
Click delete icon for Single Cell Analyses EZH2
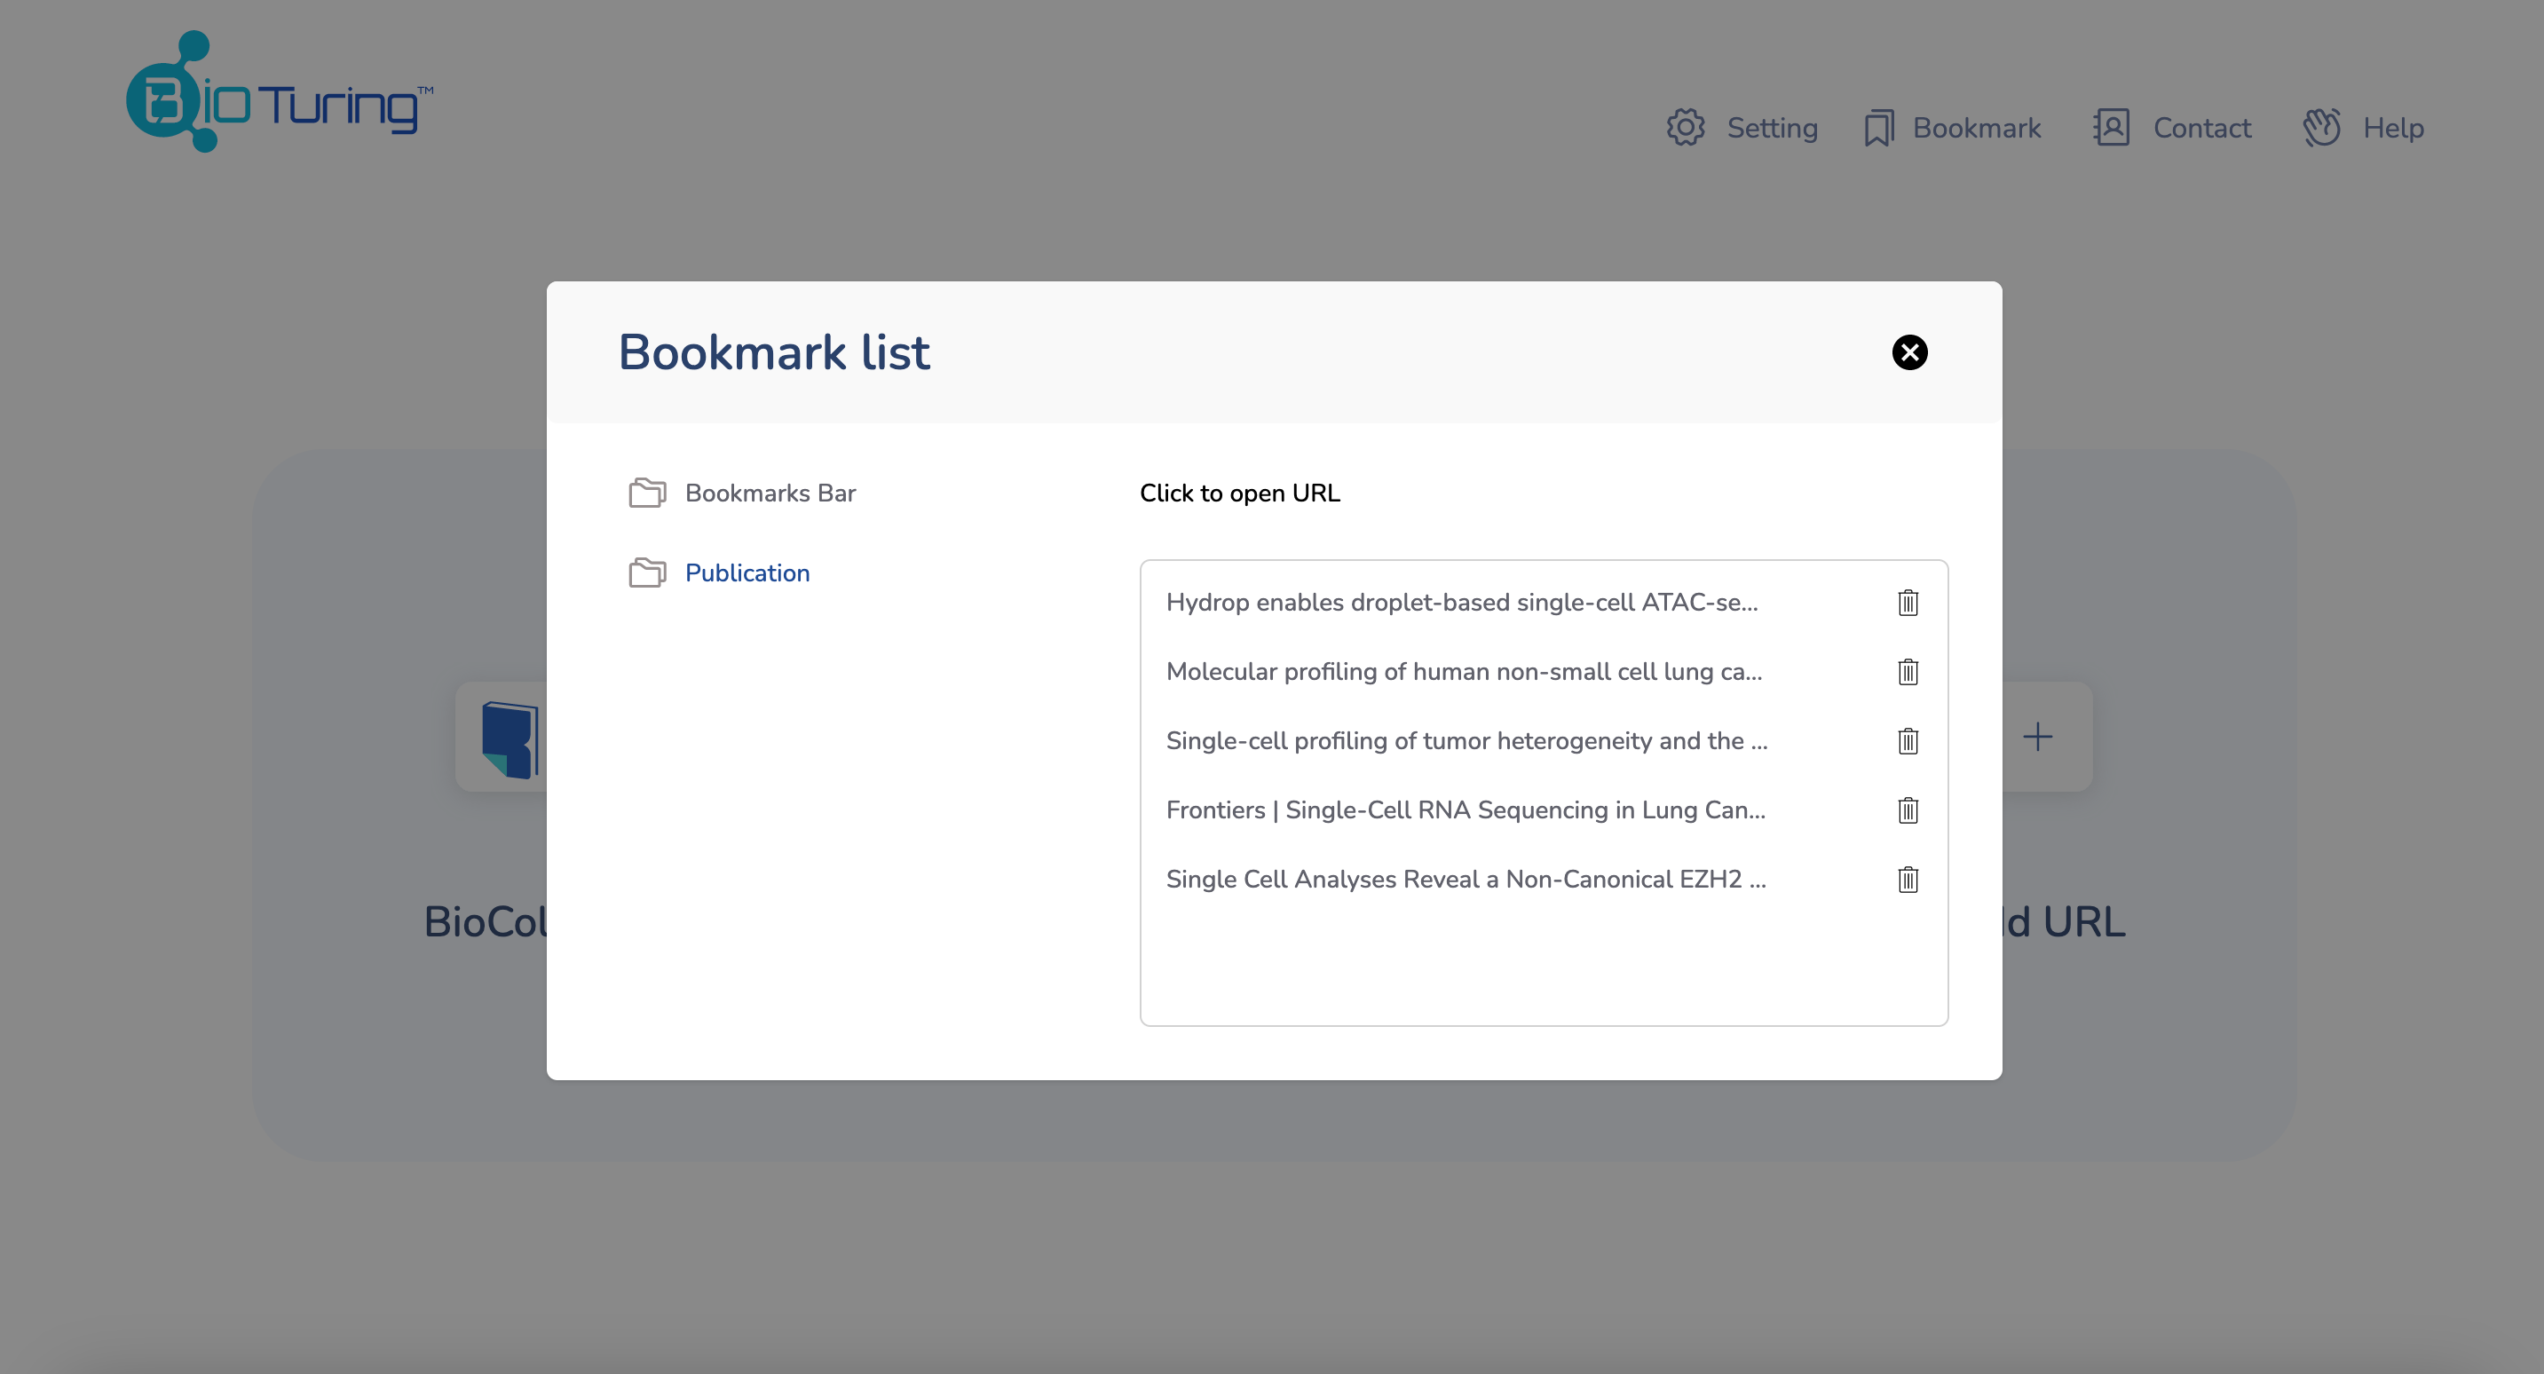[1908, 878]
